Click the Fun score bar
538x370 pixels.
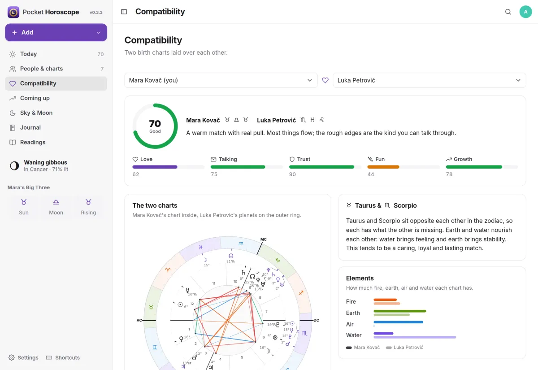pyautogui.click(x=403, y=167)
